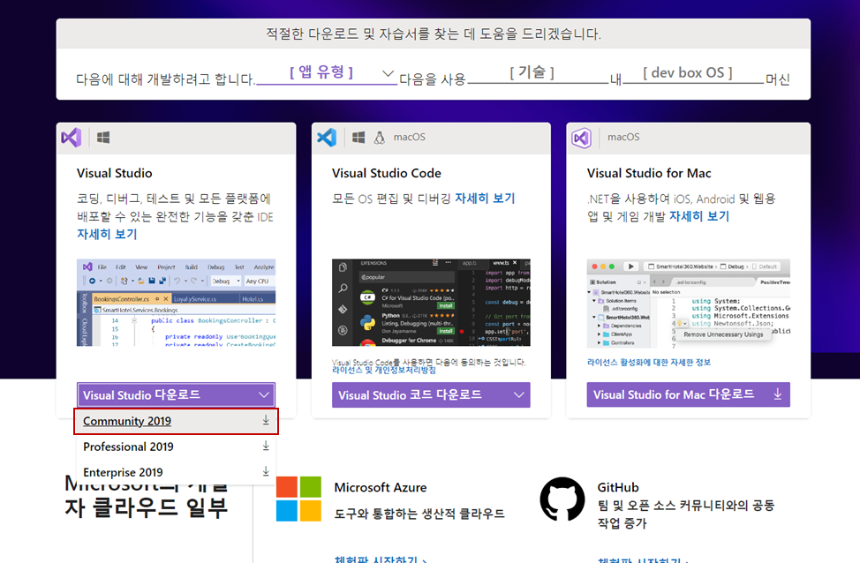Click the Visual Studio card title

115,173
